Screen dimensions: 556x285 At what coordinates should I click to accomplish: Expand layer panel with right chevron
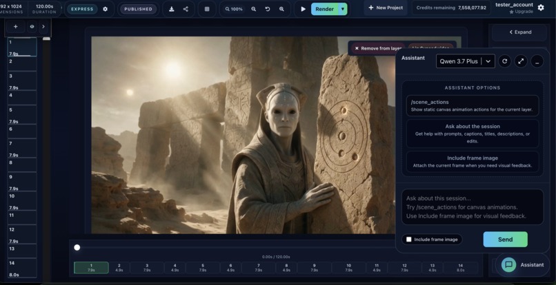[x=43, y=27]
